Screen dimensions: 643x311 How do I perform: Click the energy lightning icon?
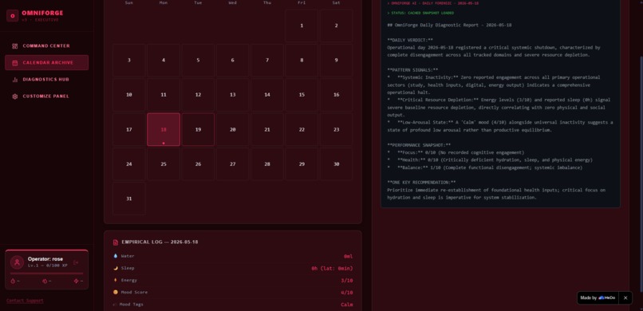pos(115,280)
